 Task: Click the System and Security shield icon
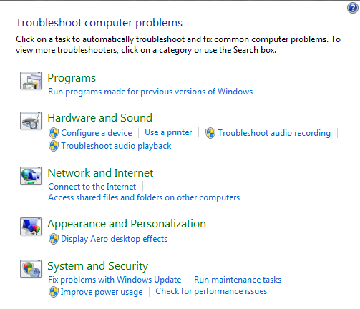(31, 269)
